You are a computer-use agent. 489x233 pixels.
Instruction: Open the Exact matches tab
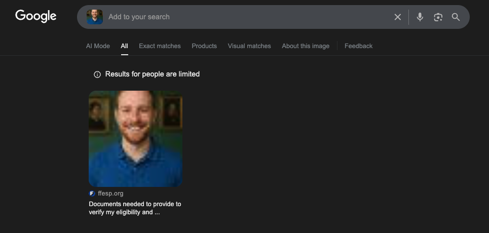coord(160,46)
